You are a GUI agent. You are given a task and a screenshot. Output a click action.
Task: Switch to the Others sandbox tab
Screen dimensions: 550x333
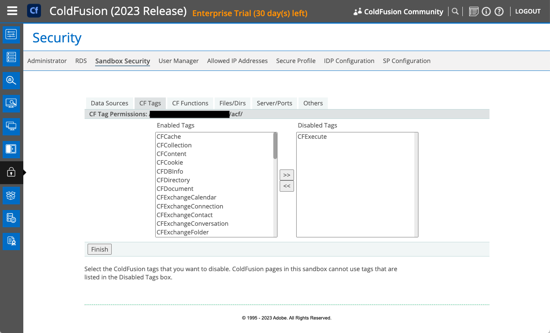(313, 103)
